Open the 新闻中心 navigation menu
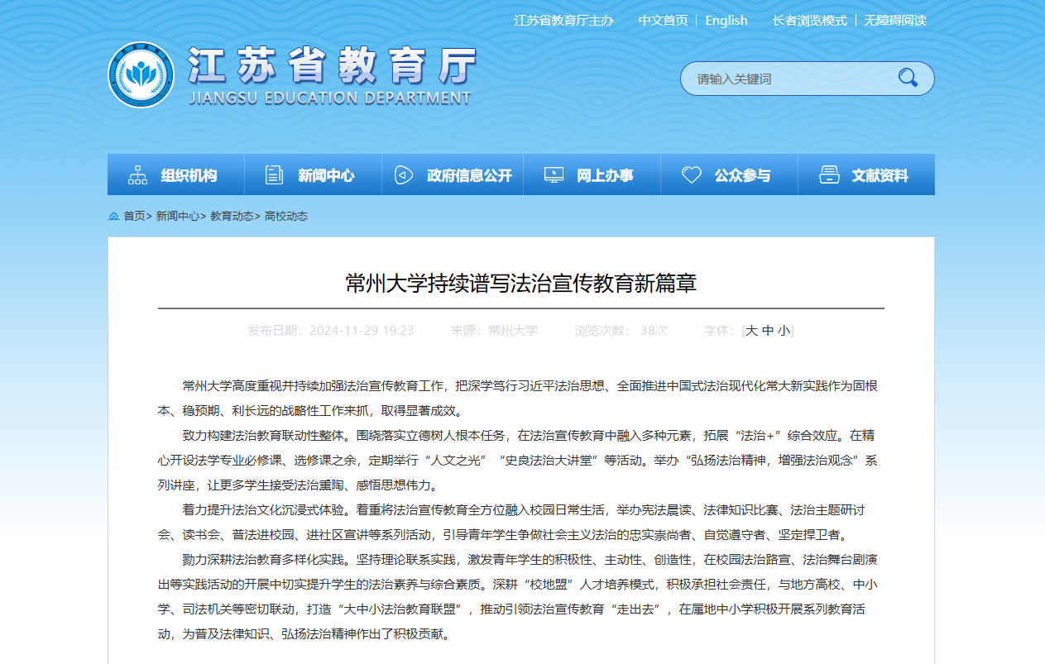 (x=326, y=175)
